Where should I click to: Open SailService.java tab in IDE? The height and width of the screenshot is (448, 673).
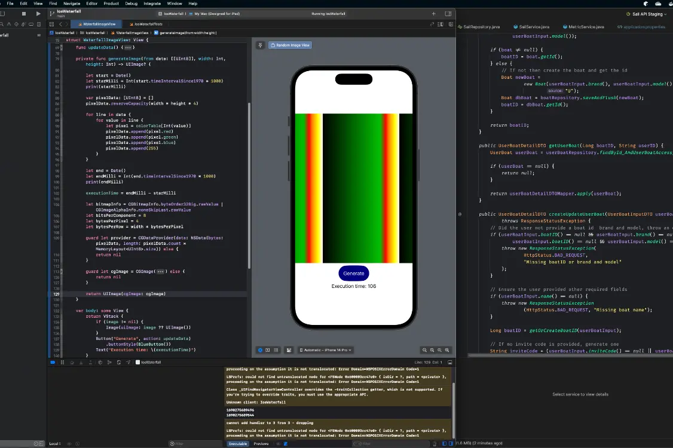click(531, 27)
